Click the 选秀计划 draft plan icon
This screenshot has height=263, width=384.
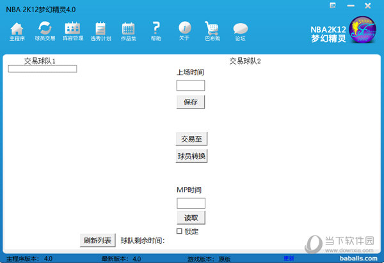click(100, 31)
